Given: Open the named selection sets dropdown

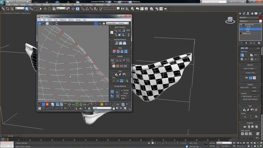Looking at the screenshot, I should click(x=111, y=8).
